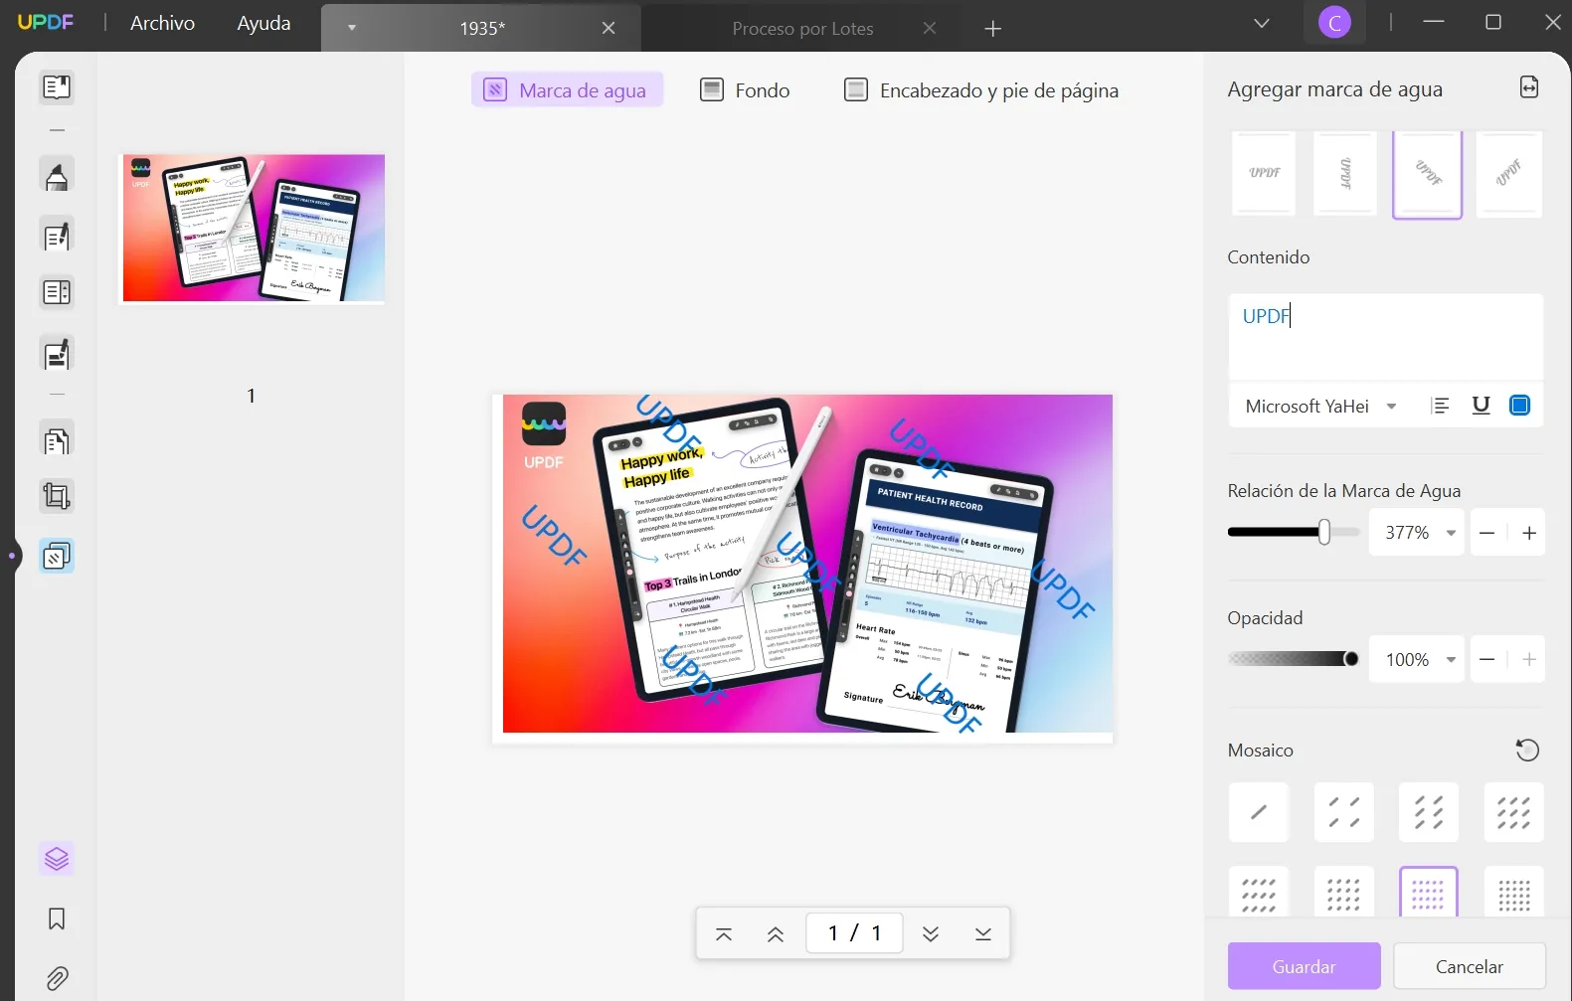
Task: Switch to the 1935* document tab
Action: 481,29
